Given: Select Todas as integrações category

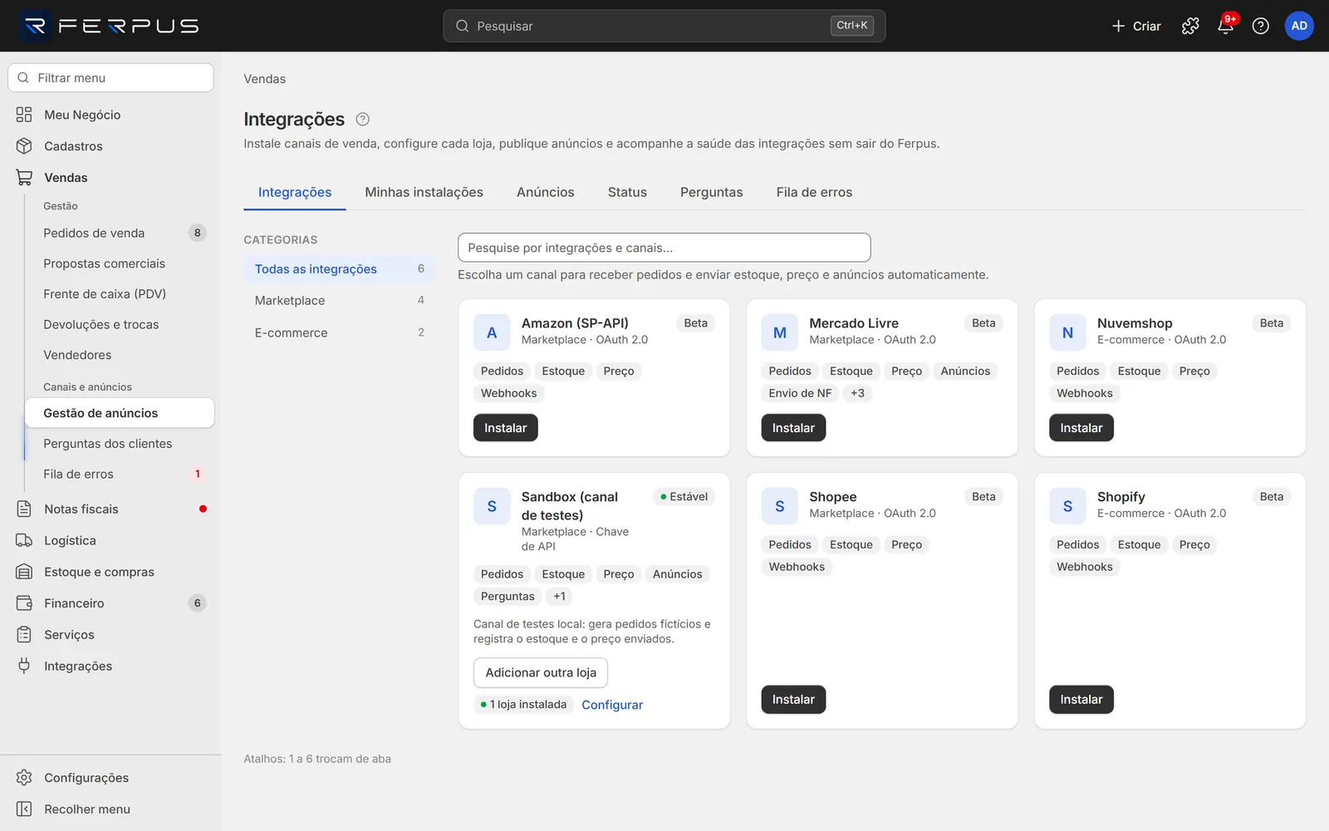Looking at the screenshot, I should 339,269.
